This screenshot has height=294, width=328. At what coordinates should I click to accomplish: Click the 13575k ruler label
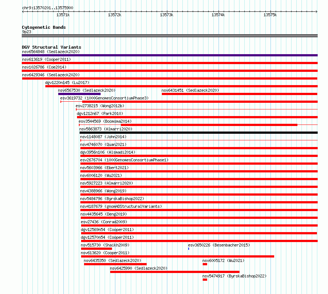[270, 15]
